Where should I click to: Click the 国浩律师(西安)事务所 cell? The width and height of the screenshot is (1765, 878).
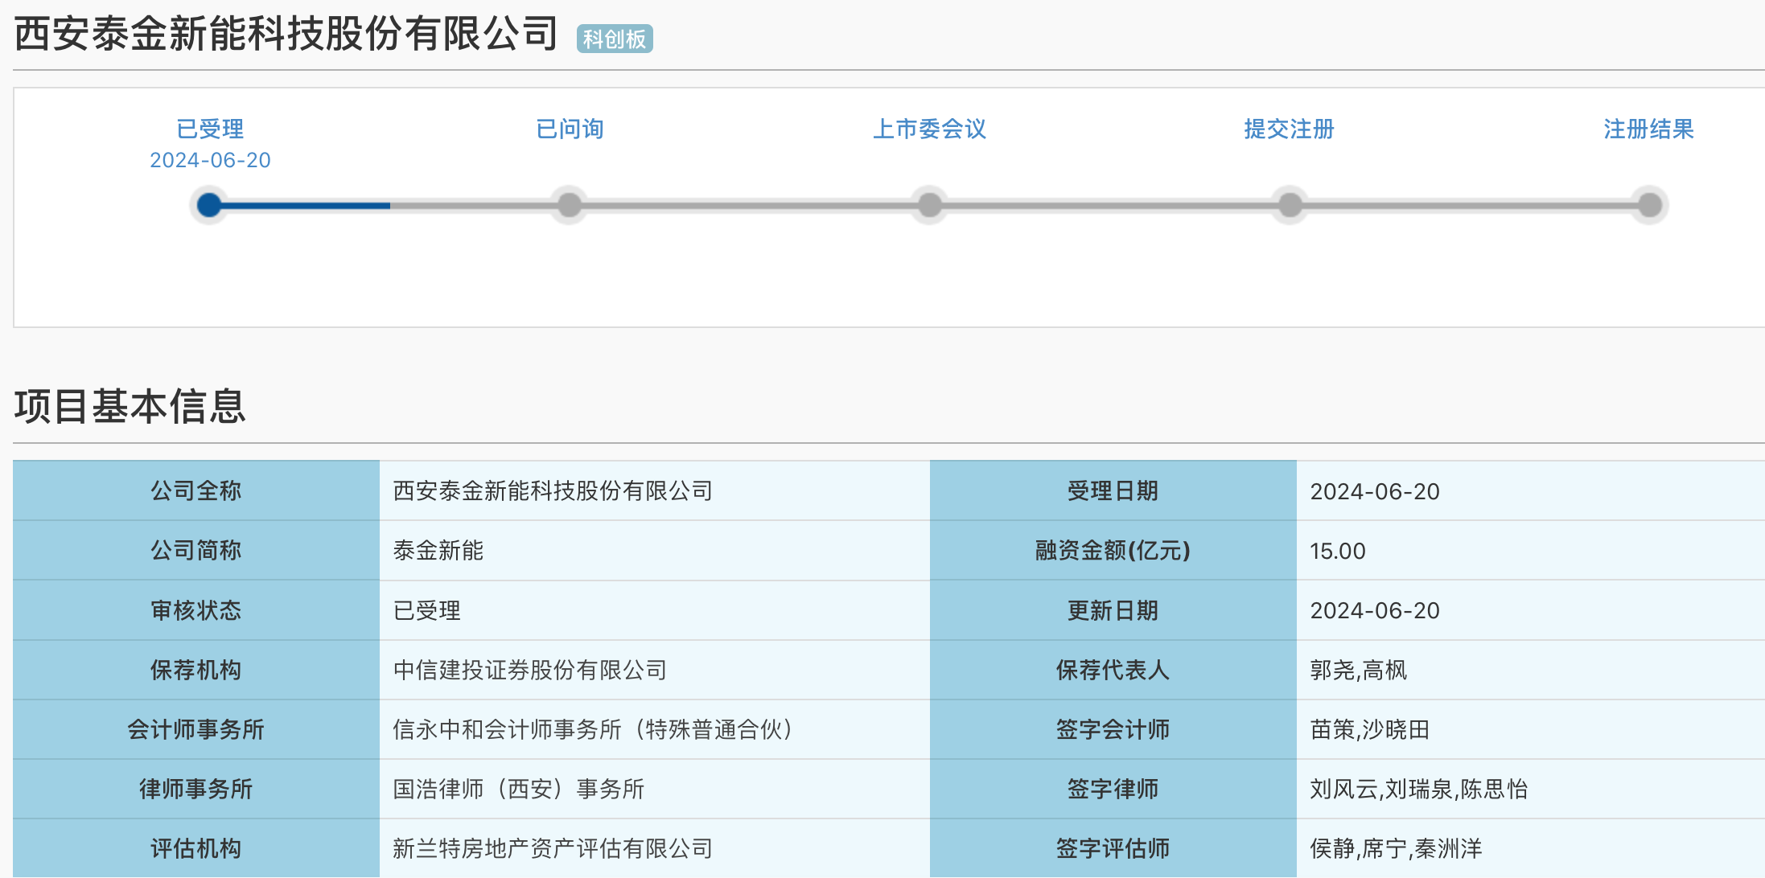[x=519, y=789]
